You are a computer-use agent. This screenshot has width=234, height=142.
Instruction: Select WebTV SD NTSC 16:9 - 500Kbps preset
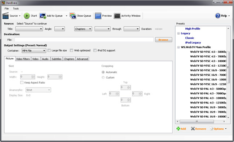tap(208, 70)
